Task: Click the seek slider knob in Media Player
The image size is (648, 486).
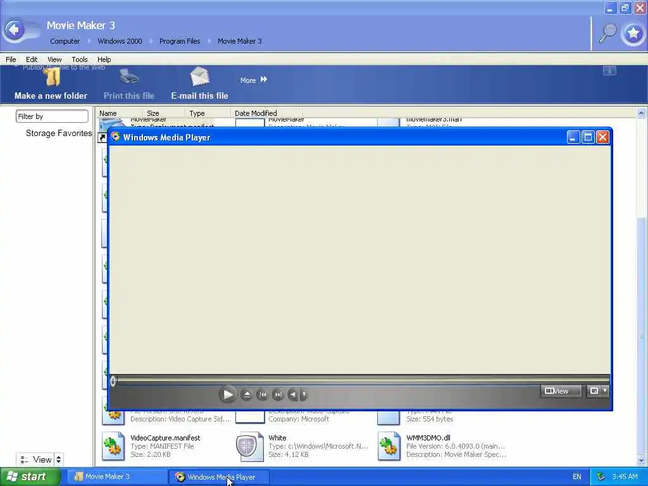Action: 113,381
